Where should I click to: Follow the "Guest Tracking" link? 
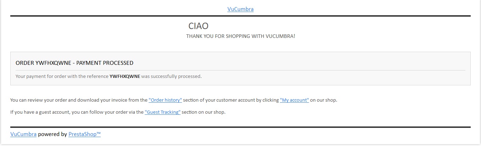162,112
